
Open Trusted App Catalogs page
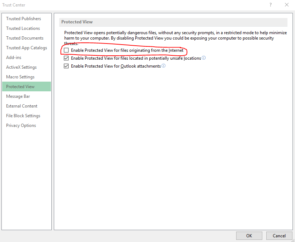[27, 48]
